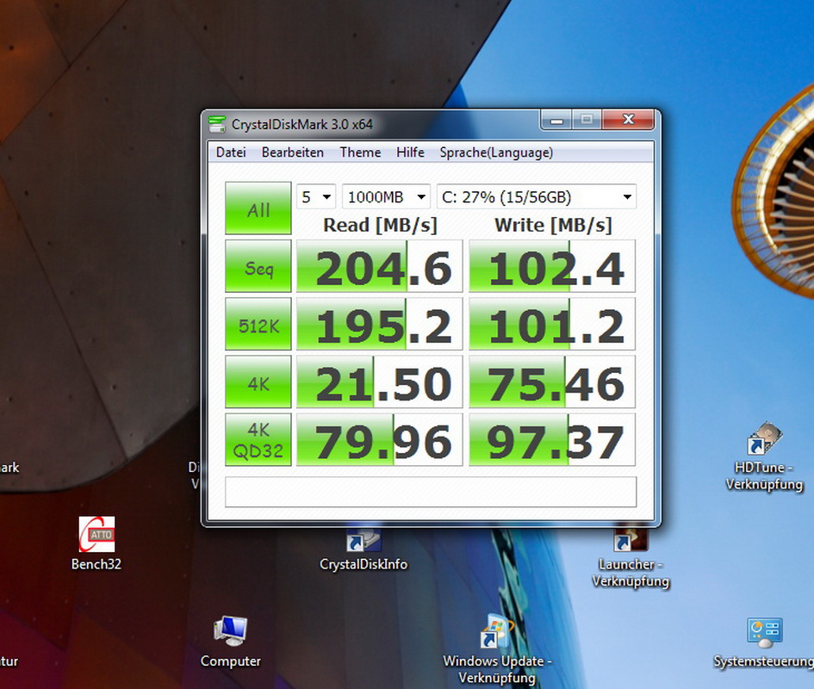
Task: Close the CrystalDiskMark window
Action: click(x=628, y=120)
